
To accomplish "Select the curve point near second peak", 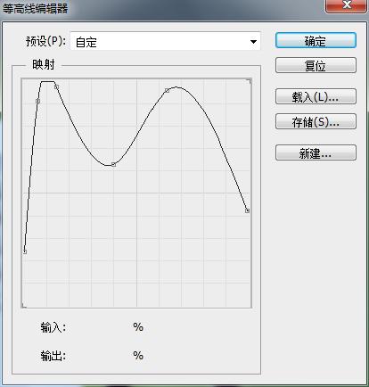I will click(x=167, y=90).
